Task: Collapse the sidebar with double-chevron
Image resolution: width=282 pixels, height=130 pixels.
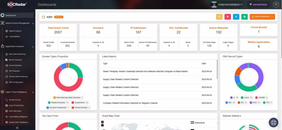Action: pos(17,128)
